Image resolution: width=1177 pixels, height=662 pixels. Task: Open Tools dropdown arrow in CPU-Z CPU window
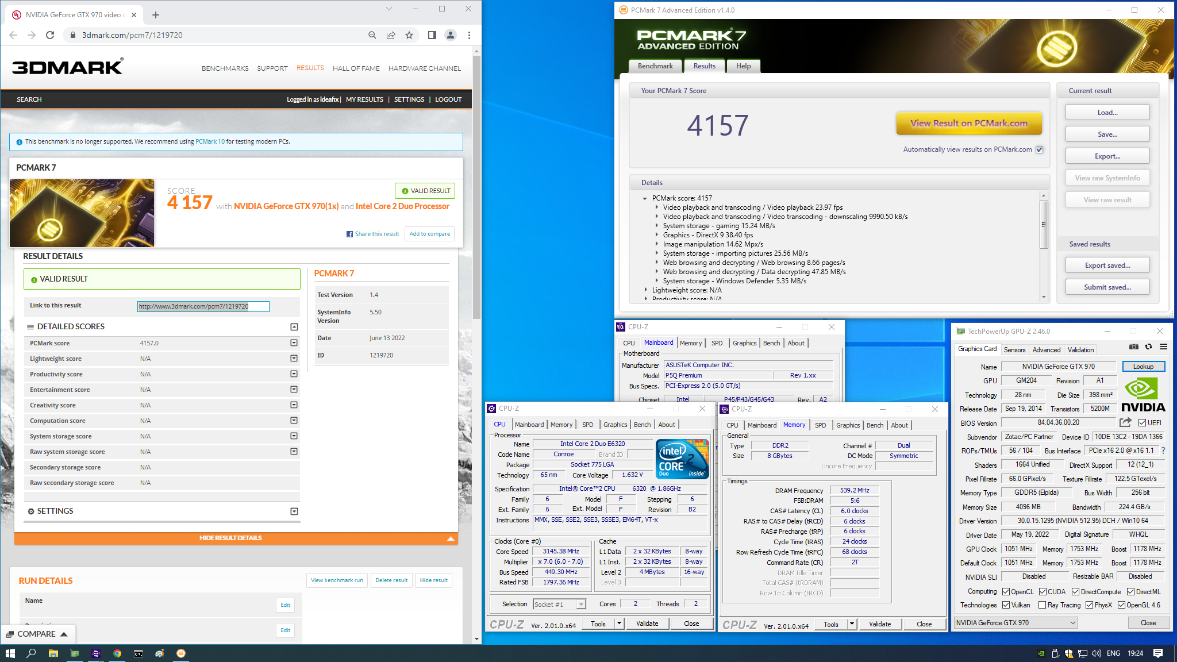tap(619, 623)
